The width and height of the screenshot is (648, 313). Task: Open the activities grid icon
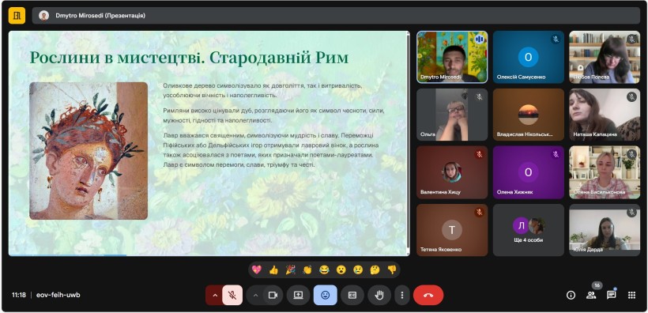pyautogui.click(x=631, y=296)
